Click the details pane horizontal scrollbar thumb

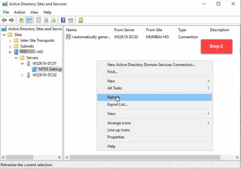pos(145,157)
